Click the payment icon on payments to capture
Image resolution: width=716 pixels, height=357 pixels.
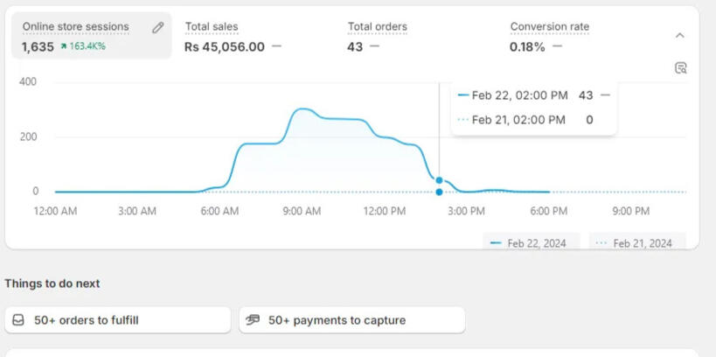(x=254, y=320)
